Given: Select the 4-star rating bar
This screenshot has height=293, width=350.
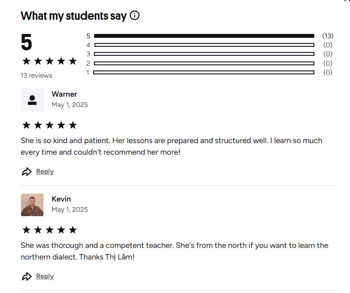Looking at the screenshot, I should [x=204, y=45].
